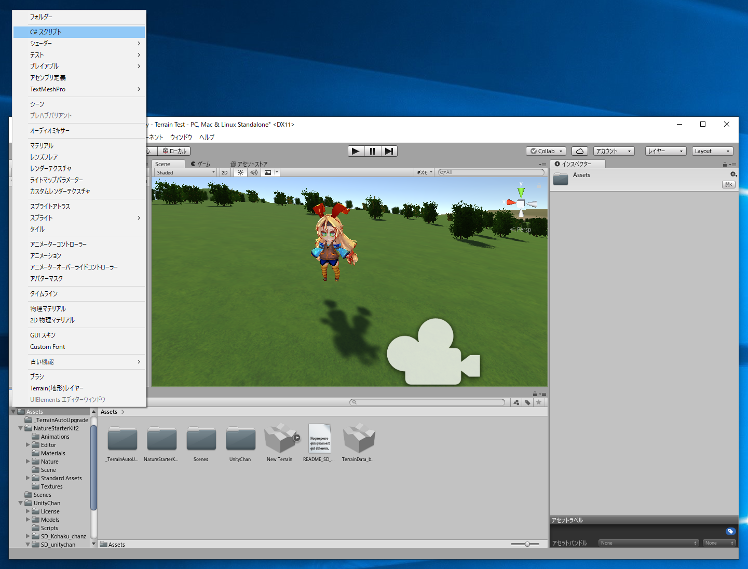Toggle the Project panel lock icon

pyautogui.click(x=535, y=394)
